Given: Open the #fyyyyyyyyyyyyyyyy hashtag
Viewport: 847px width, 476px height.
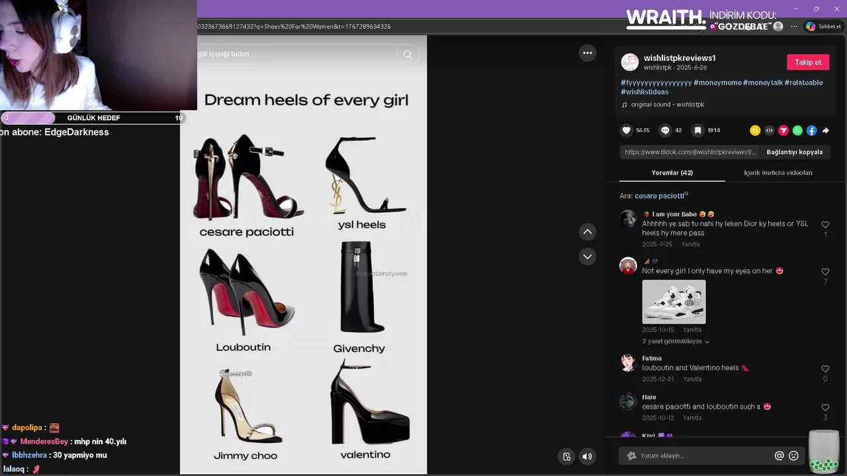Looking at the screenshot, I should [x=656, y=83].
